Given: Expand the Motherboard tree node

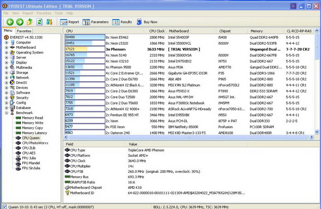Looking at the screenshot, I should (6, 47).
